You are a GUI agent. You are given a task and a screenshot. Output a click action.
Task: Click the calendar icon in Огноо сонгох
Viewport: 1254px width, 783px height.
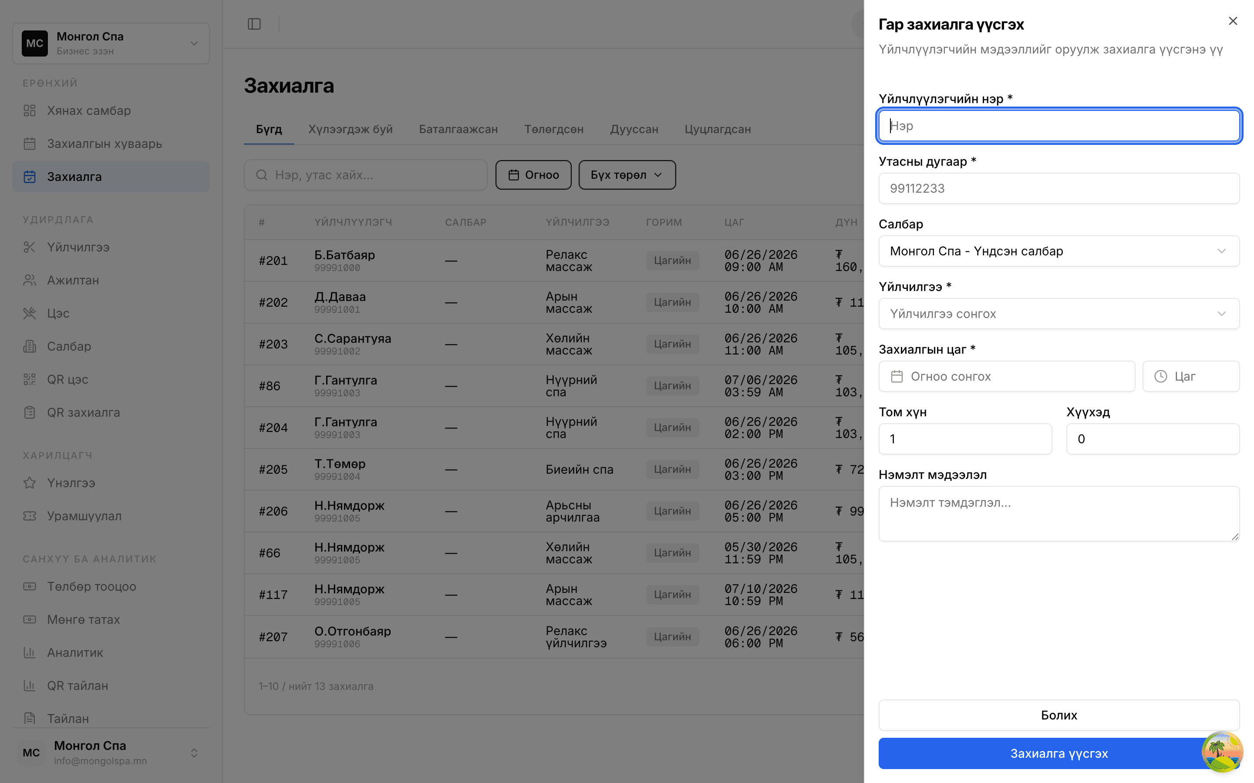(897, 376)
